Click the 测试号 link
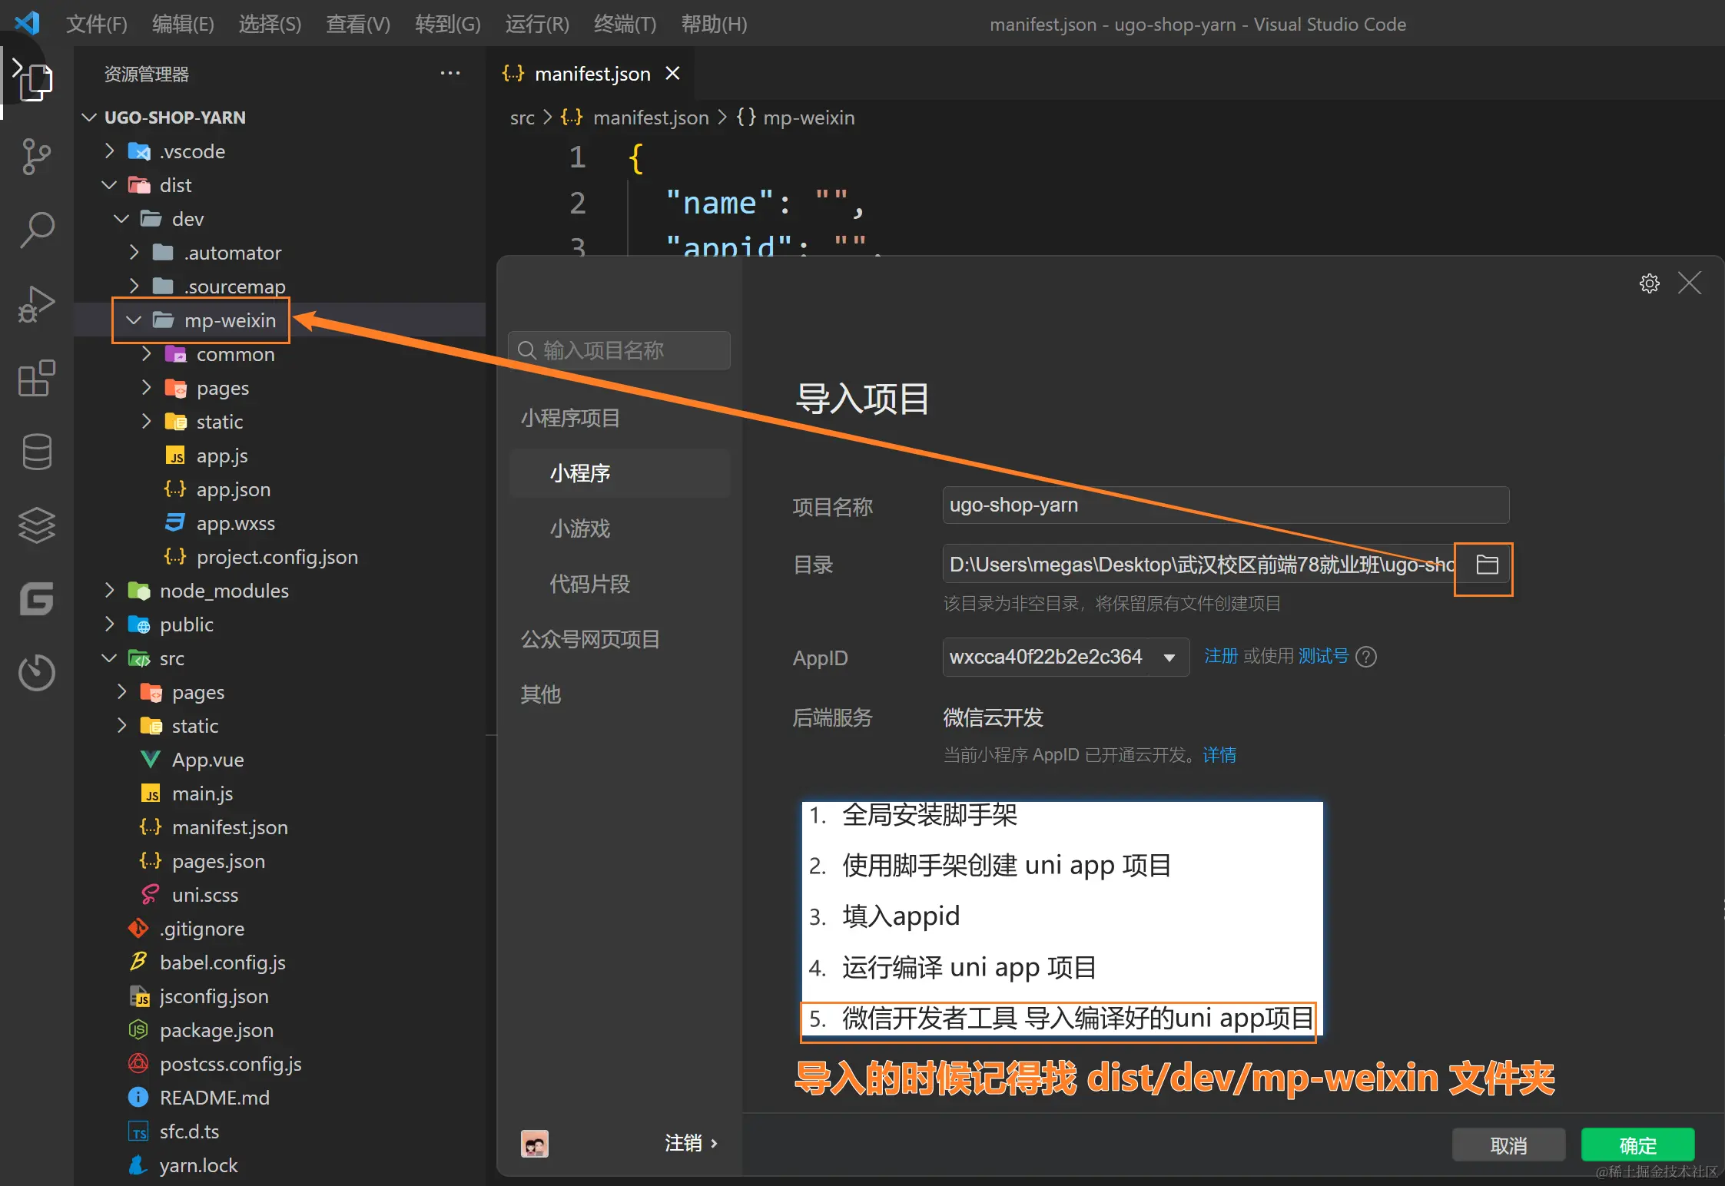This screenshot has height=1186, width=1725. coord(1323,656)
